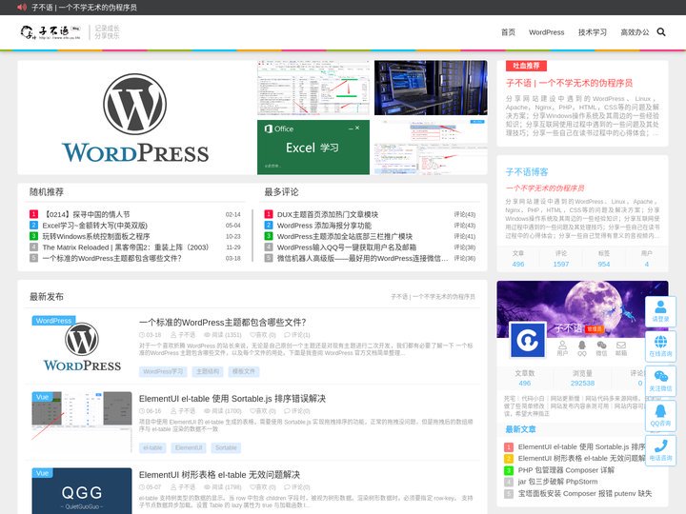
Task: Click the blue avatar in profile card
Action: click(x=528, y=340)
